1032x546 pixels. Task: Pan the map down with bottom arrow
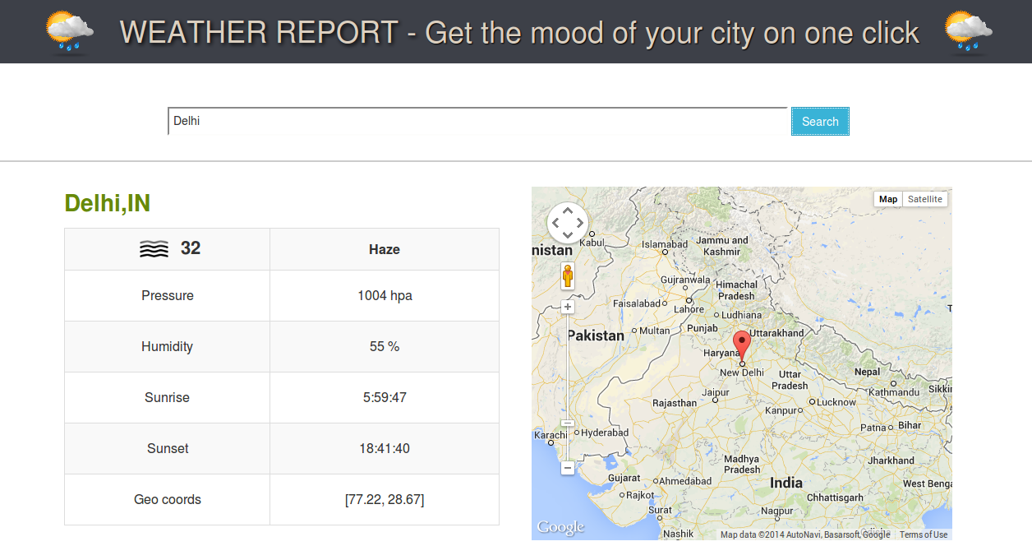(568, 236)
